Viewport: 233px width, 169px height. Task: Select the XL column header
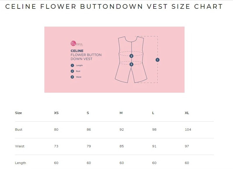point(187,113)
